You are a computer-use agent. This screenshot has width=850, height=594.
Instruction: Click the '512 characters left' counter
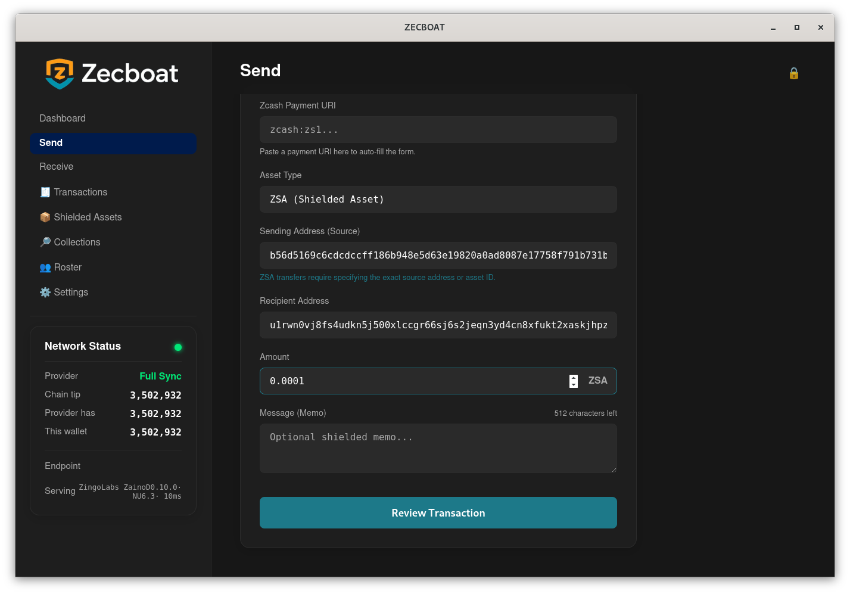[x=586, y=413]
